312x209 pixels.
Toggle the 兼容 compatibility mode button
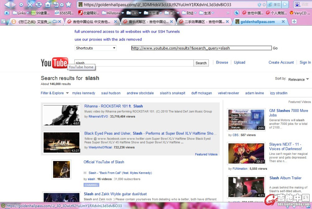(x=274, y=5)
